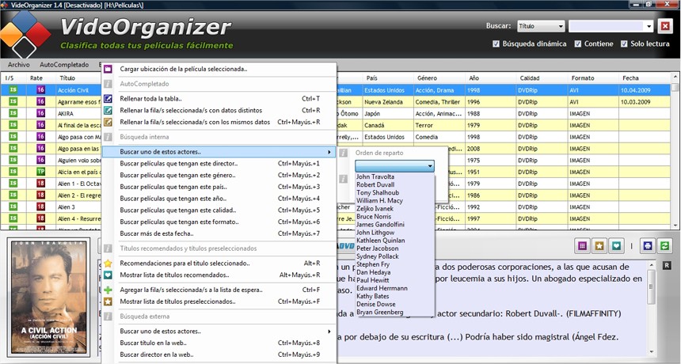Toggle the Contiene checkbox
The width and height of the screenshot is (681, 364).
[577, 44]
